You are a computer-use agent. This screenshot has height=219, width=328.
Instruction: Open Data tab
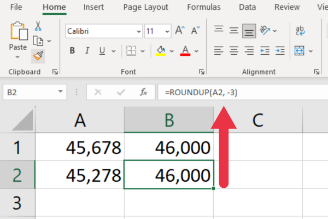(x=248, y=7)
